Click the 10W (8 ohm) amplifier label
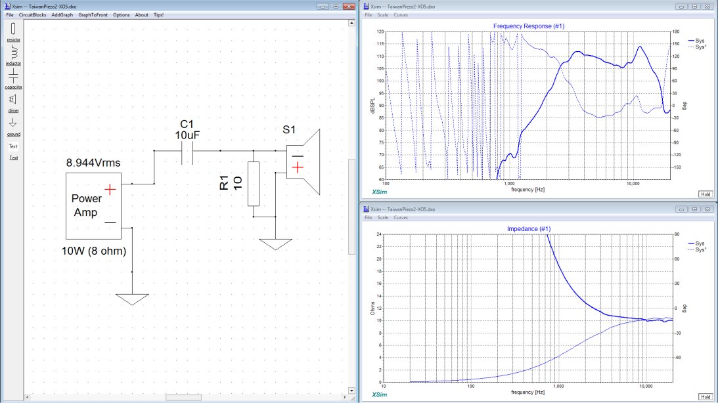Image resolution: width=718 pixels, height=403 pixels. [x=94, y=251]
